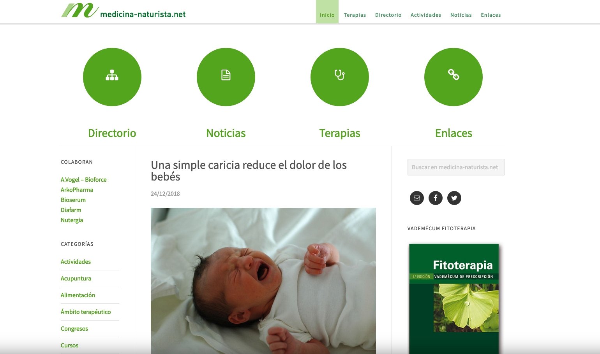Screen dimensions: 600x354
Task: Open the Twitter bird social icon
Action: coord(454,198)
